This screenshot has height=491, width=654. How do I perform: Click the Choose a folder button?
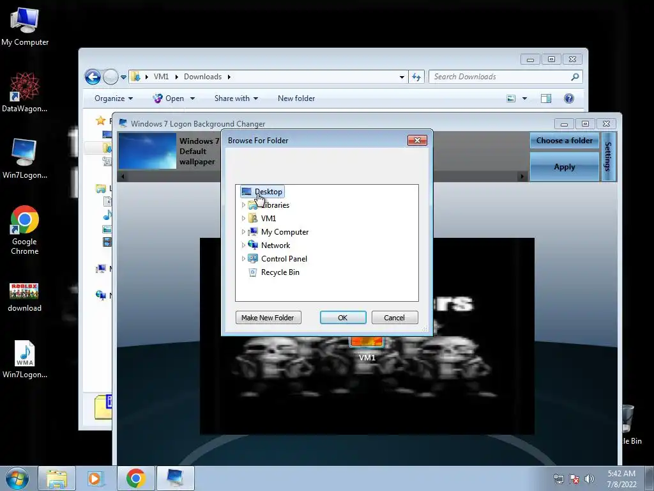tap(565, 141)
